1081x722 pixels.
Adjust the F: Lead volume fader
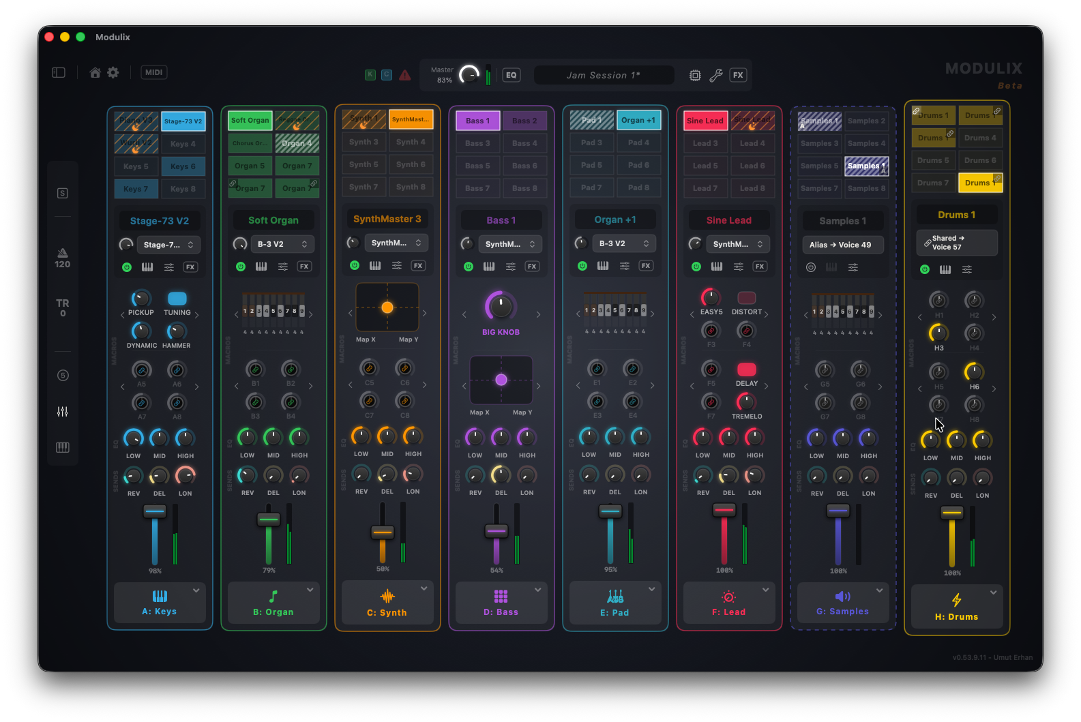724,509
